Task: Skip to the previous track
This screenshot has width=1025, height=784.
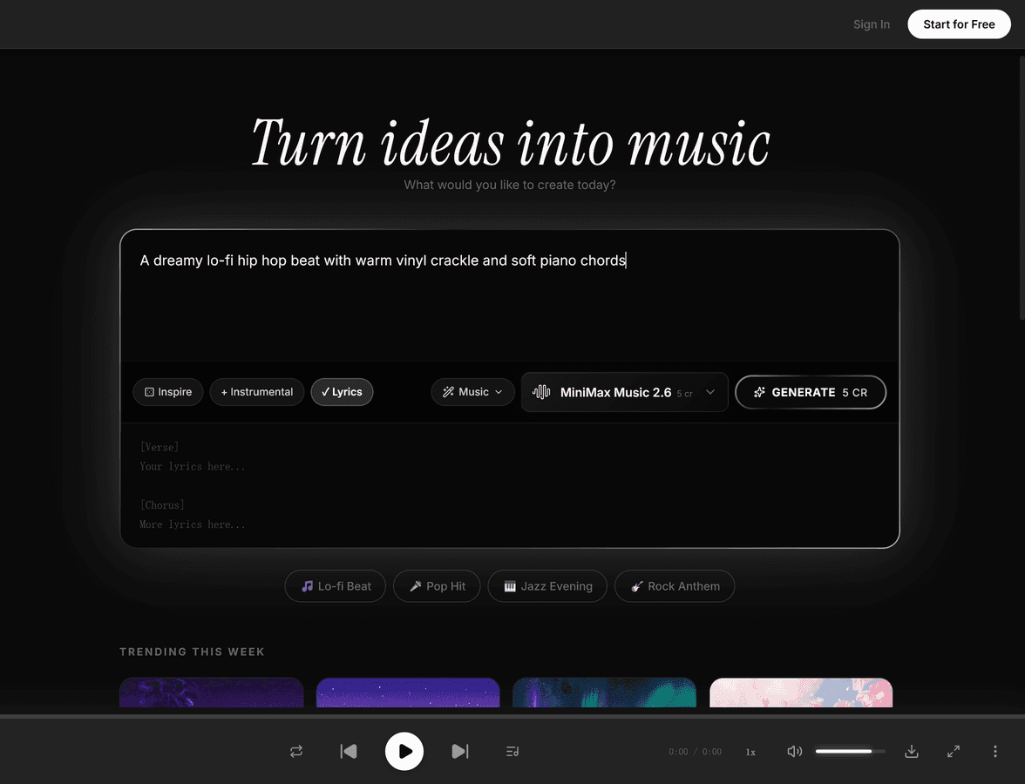Action: pyautogui.click(x=349, y=751)
